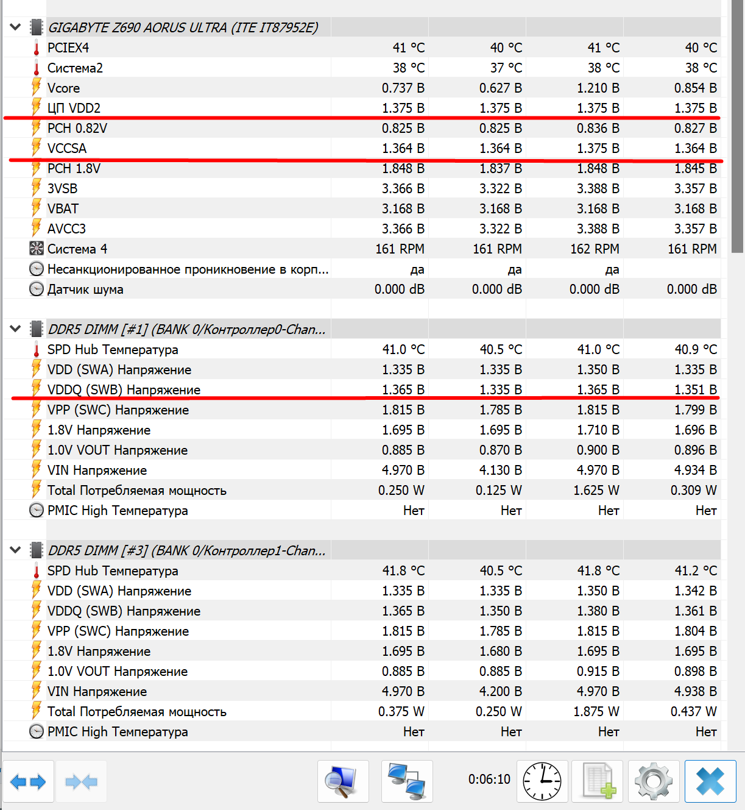Click the Vcore maximum value 1.210 В

[598, 88]
